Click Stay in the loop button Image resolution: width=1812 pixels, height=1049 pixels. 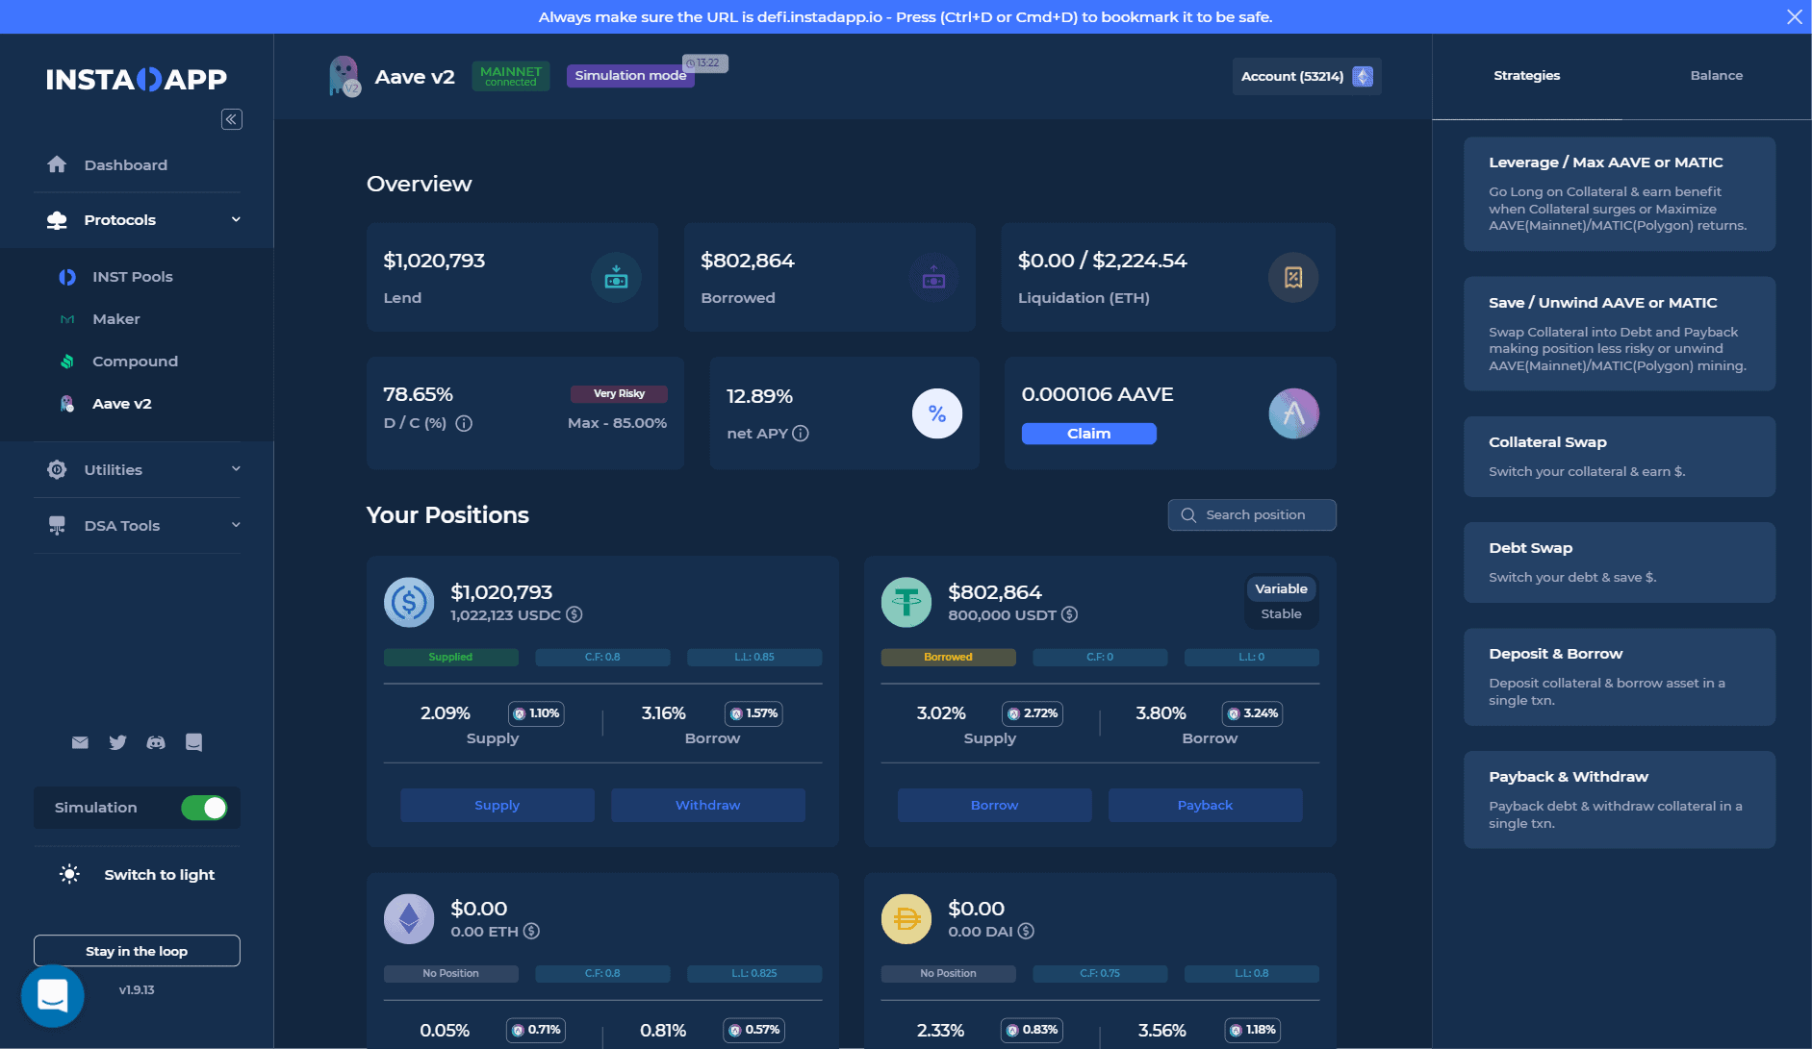[x=137, y=951]
